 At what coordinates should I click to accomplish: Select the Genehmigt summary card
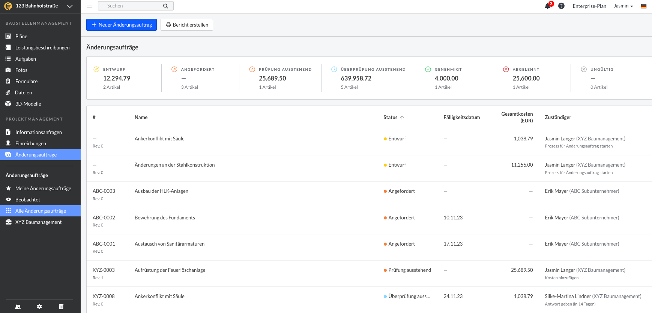[x=454, y=78]
